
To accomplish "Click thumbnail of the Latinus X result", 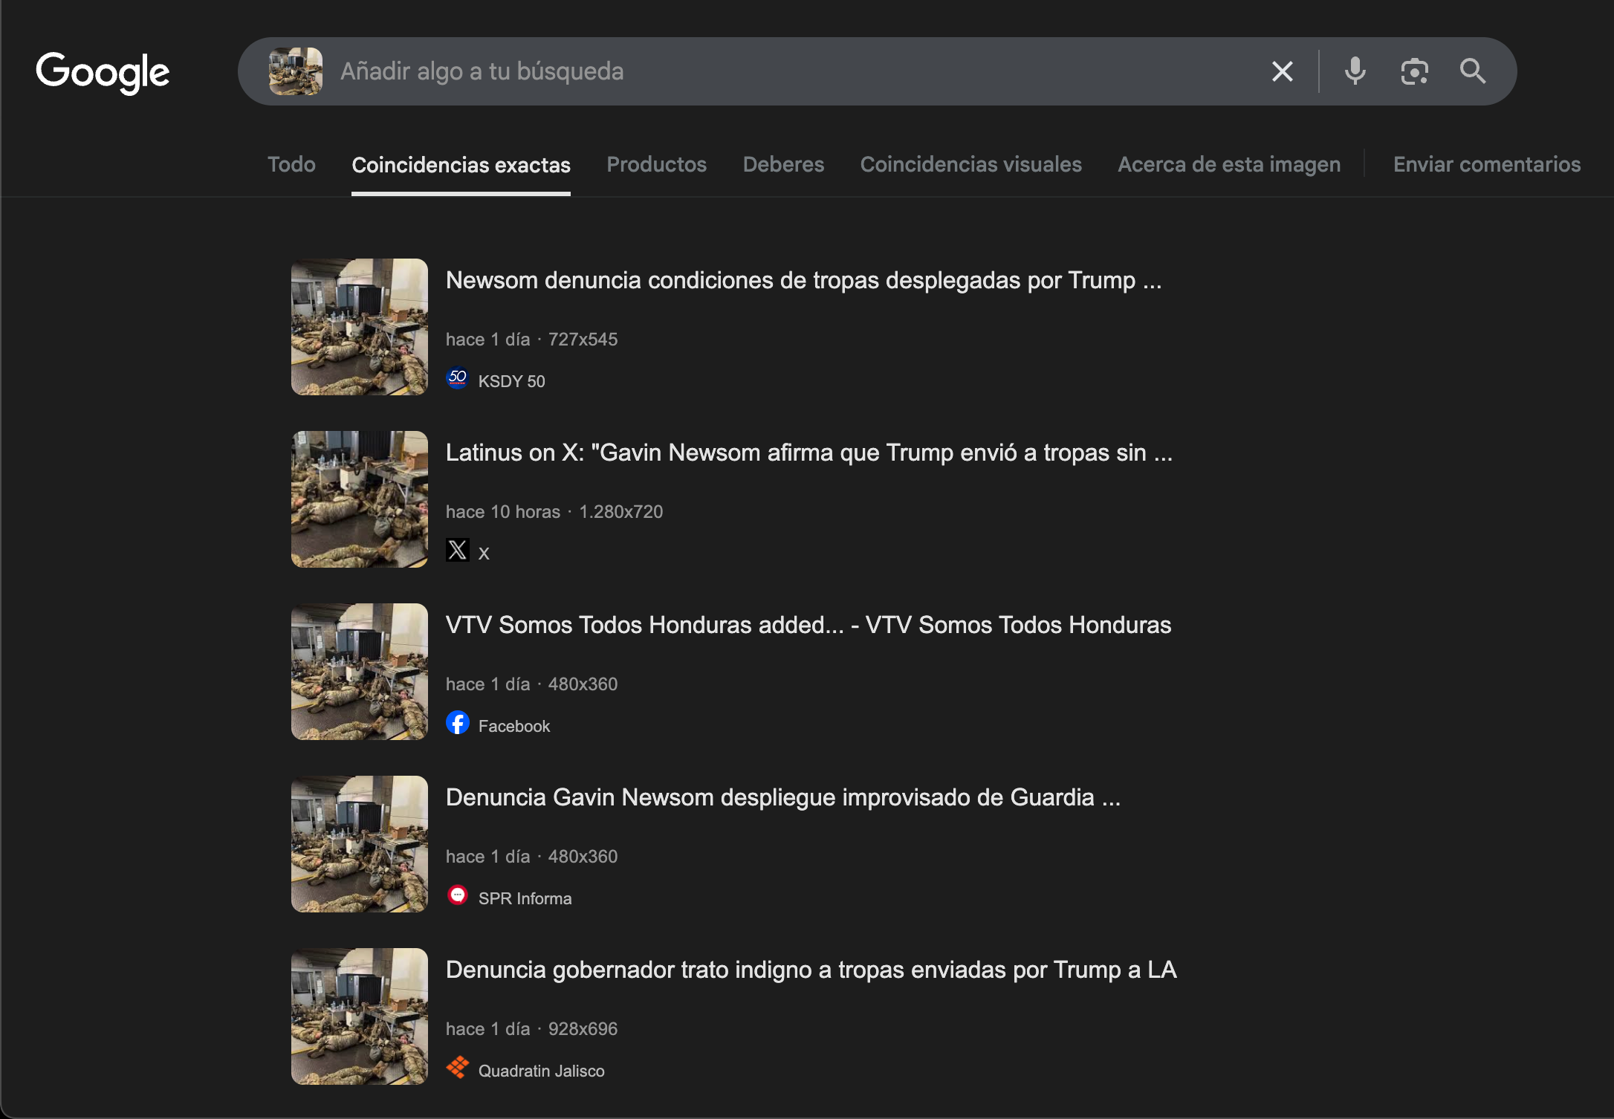I will coord(360,499).
